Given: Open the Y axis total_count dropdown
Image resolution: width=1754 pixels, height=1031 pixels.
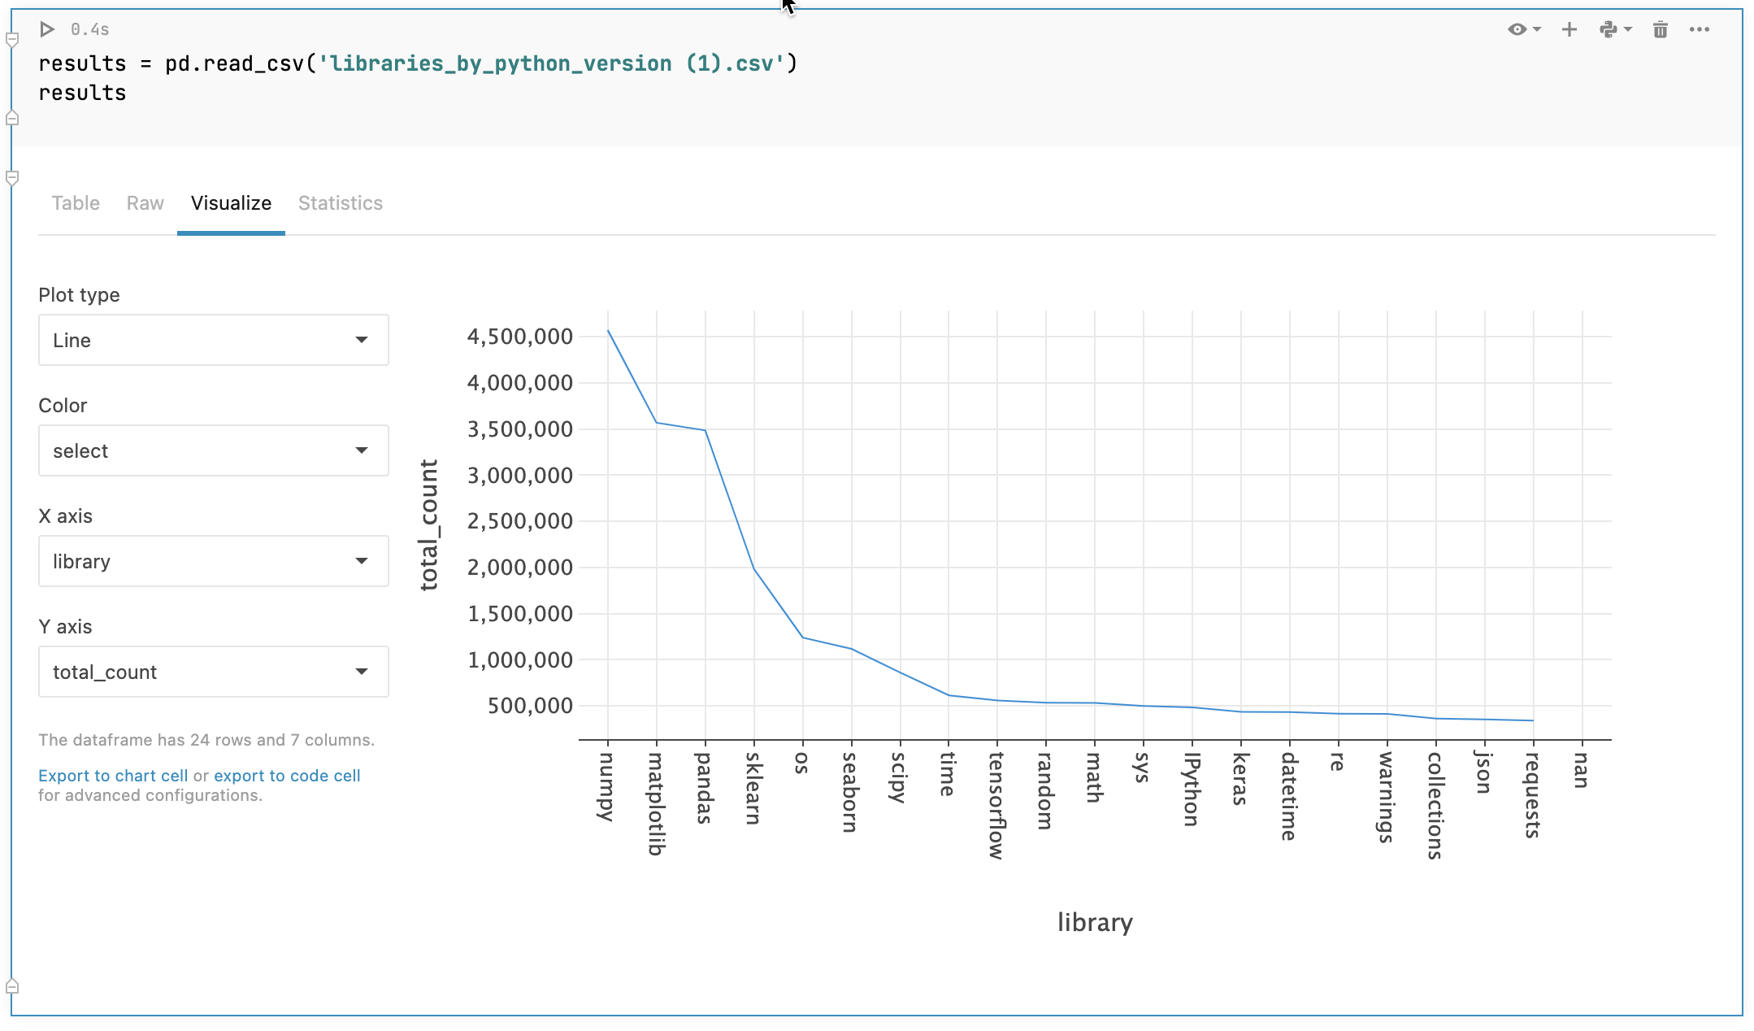Looking at the screenshot, I should (x=213, y=672).
